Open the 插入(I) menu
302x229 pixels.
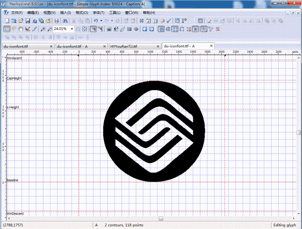(x=65, y=13)
